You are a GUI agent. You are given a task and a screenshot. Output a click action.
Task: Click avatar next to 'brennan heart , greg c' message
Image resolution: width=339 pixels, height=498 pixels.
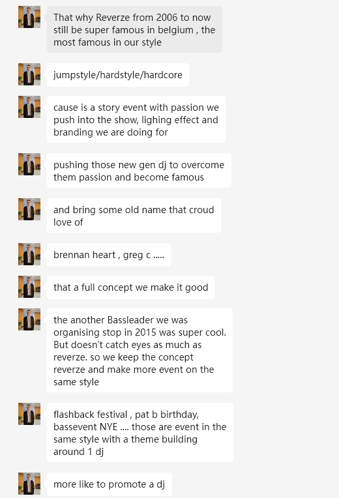(x=29, y=254)
